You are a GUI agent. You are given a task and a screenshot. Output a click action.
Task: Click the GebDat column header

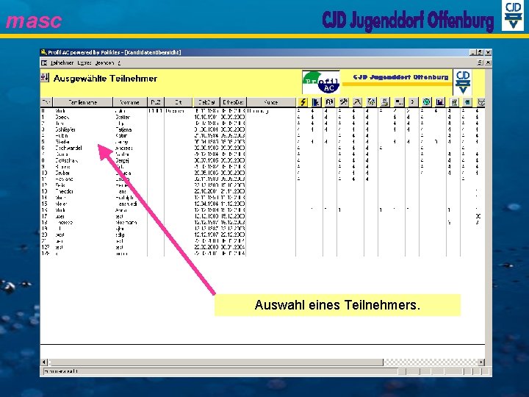[x=206, y=102]
